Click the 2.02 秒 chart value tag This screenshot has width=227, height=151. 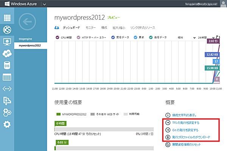(213, 41)
